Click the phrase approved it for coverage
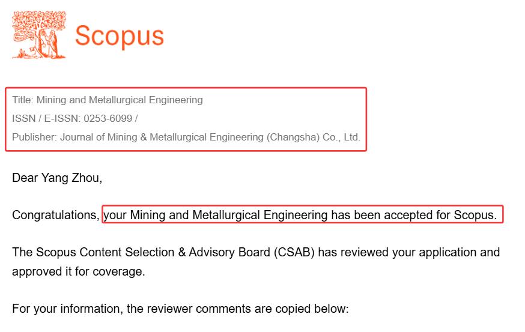Viewport: 525px width, 332px height. click(x=79, y=271)
